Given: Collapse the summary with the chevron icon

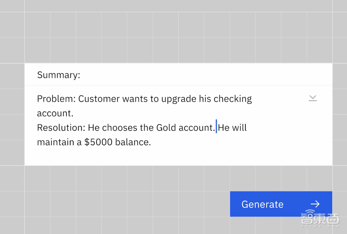Looking at the screenshot, I should pos(313,99).
